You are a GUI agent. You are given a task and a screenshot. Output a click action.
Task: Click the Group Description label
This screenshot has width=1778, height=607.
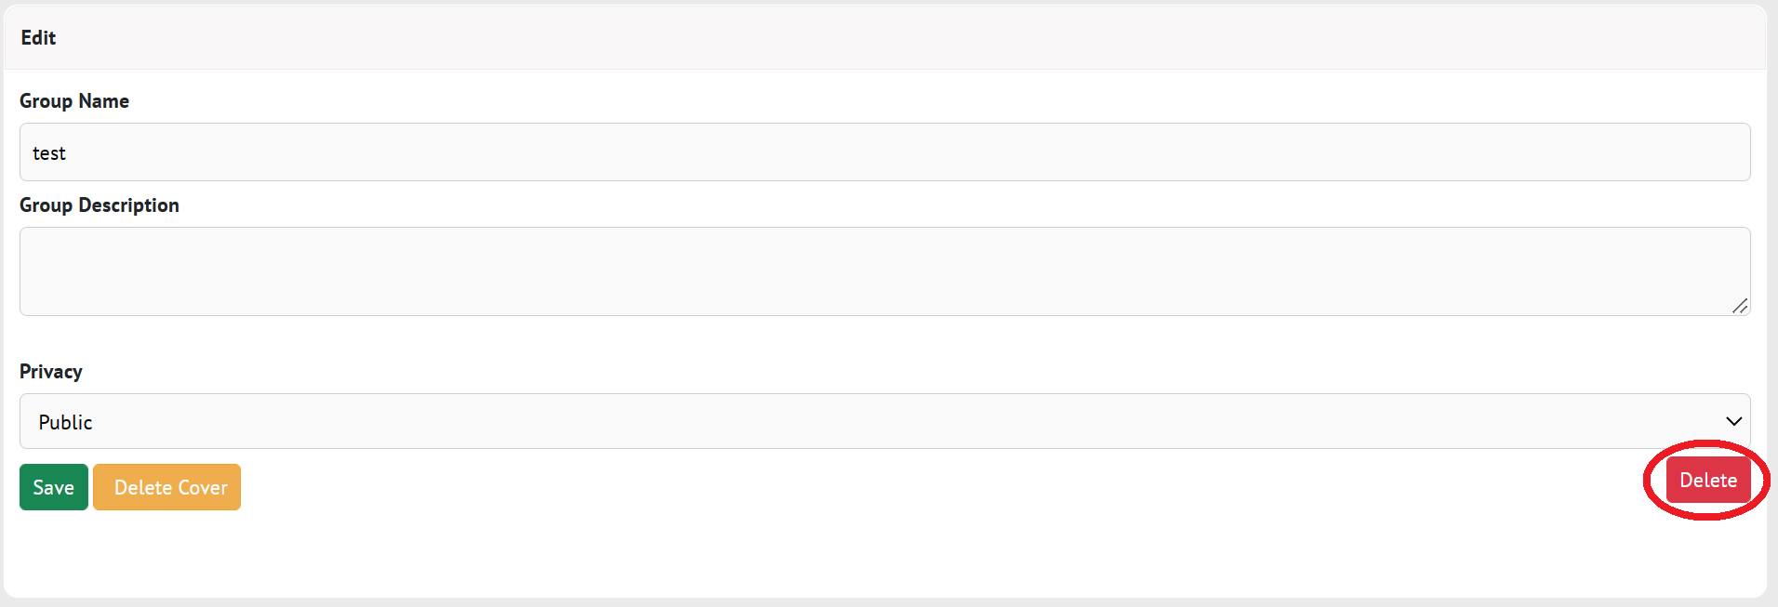100,205
